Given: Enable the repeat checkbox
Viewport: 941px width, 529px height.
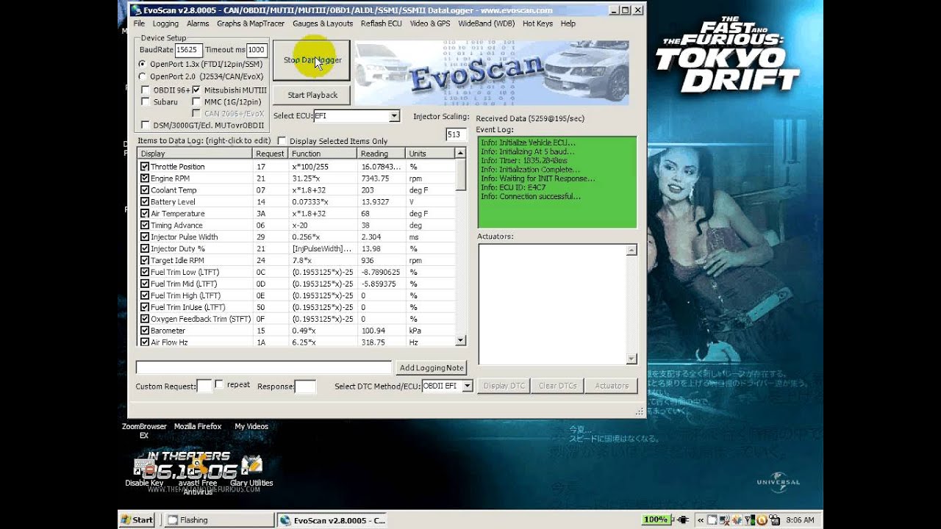Looking at the screenshot, I should pos(219,384).
